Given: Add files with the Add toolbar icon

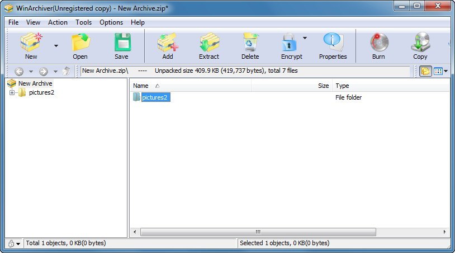Looking at the screenshot, I should [168, 46].
